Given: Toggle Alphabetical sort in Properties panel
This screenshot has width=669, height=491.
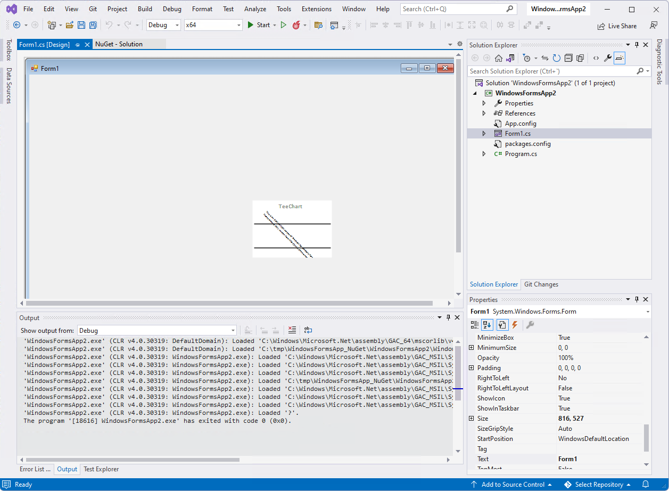Looking at the screenshot, I should 487,324.
